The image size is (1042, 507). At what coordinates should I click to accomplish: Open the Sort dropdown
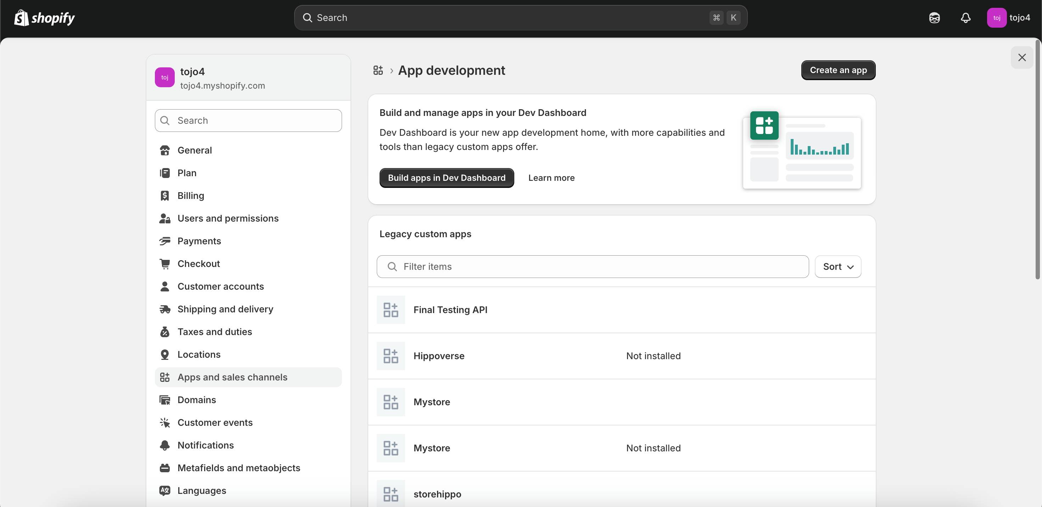(x=838, y=267)
